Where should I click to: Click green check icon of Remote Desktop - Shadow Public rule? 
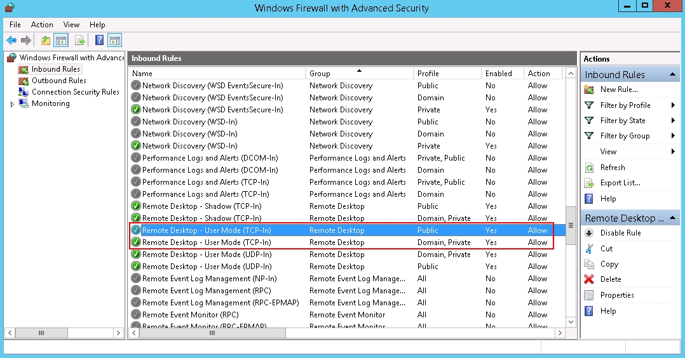(136, 206)
